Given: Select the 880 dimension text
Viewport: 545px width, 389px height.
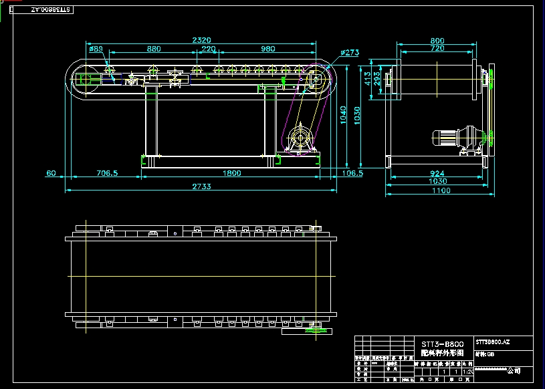Looking at the screenshot, I should (154, 49).
